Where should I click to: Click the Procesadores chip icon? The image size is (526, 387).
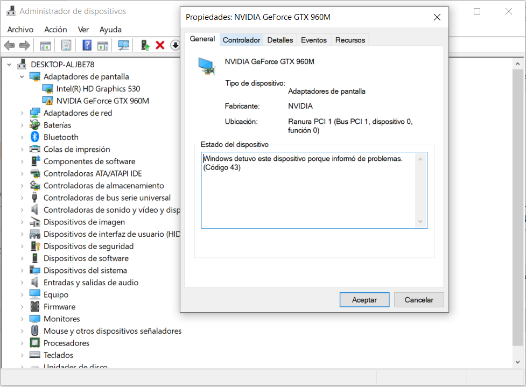(x=35, y=343)
